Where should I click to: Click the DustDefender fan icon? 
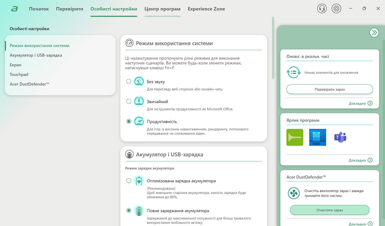(x=293, y=193)
